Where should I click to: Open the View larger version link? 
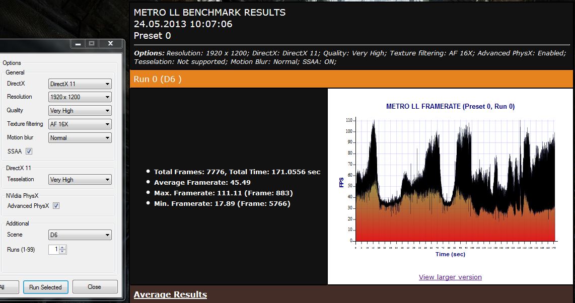click(x=450, y=277)
